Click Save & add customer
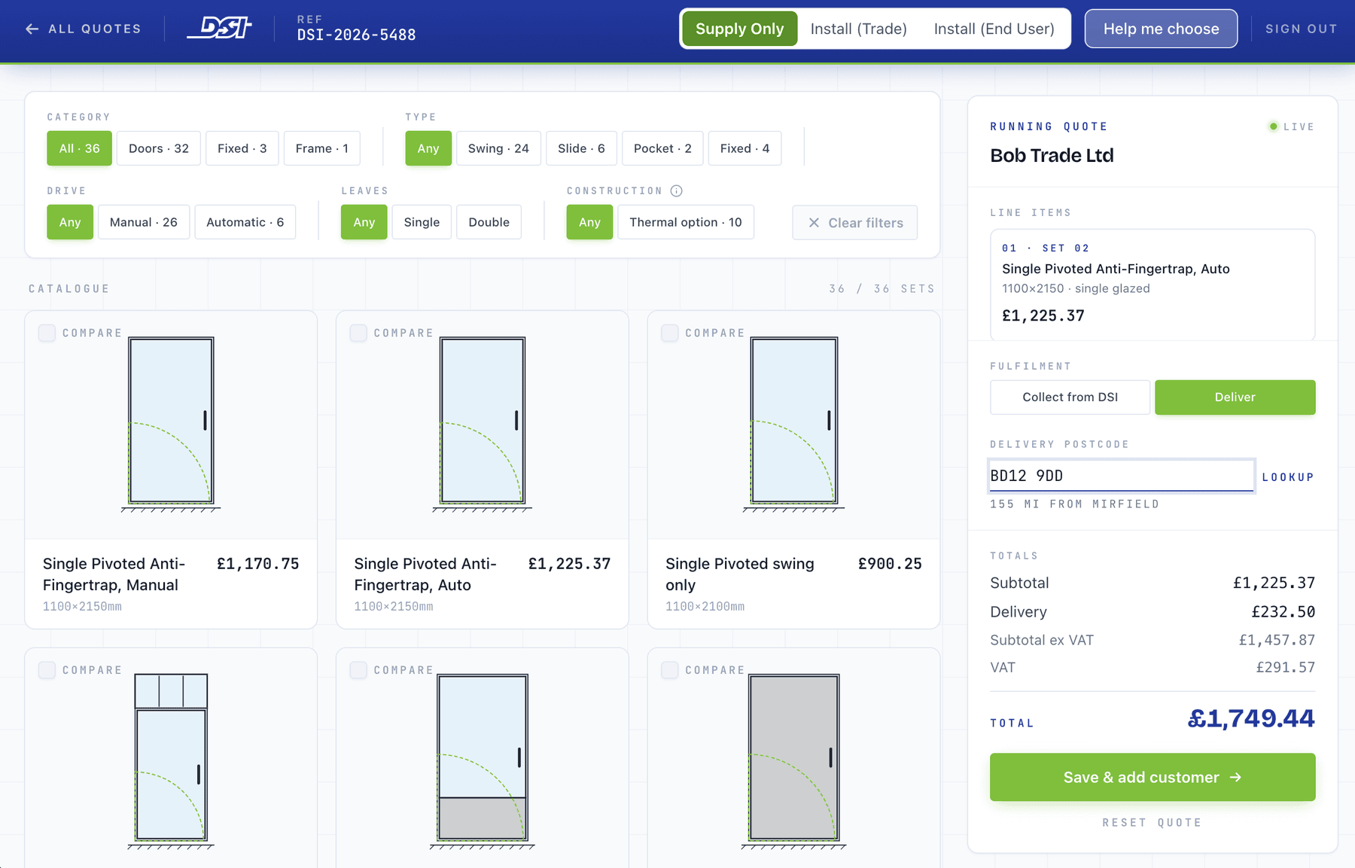 [x=1153, y=777]
